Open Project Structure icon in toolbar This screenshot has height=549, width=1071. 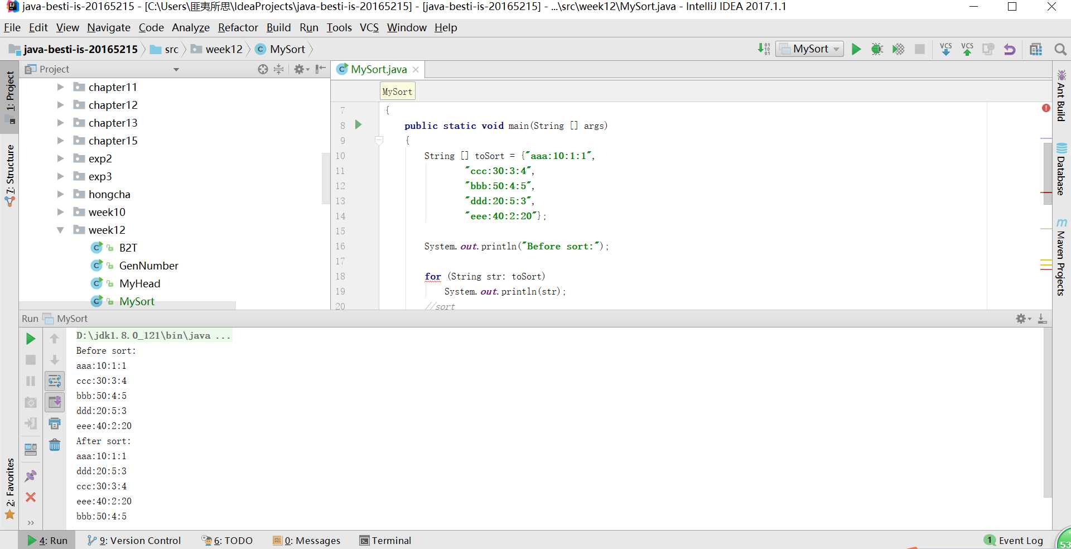pyautogui.click(x=1036, y=49)
